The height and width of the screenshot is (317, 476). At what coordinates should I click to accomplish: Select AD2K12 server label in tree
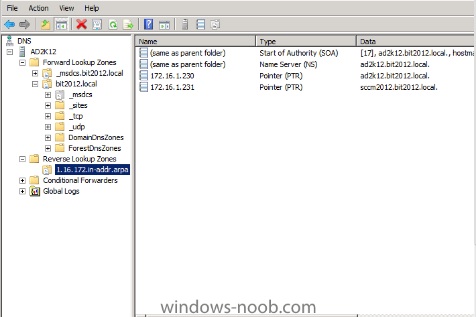[43, 52]
